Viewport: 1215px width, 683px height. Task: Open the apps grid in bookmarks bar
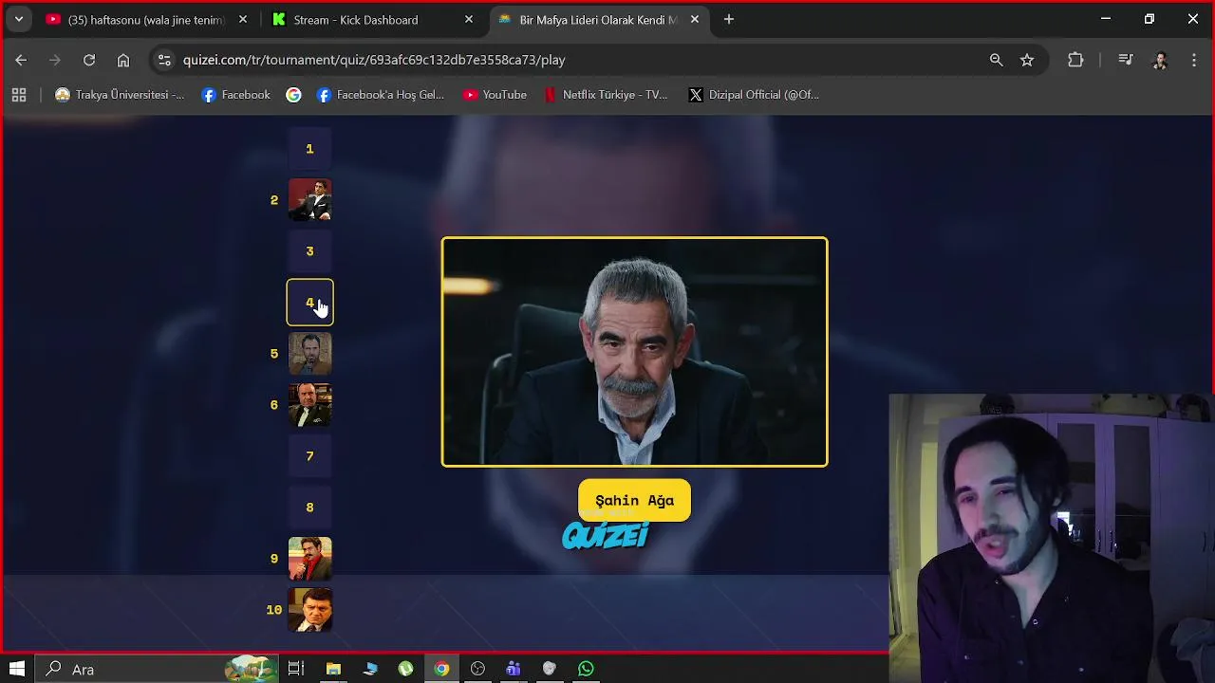pos(19,95)
